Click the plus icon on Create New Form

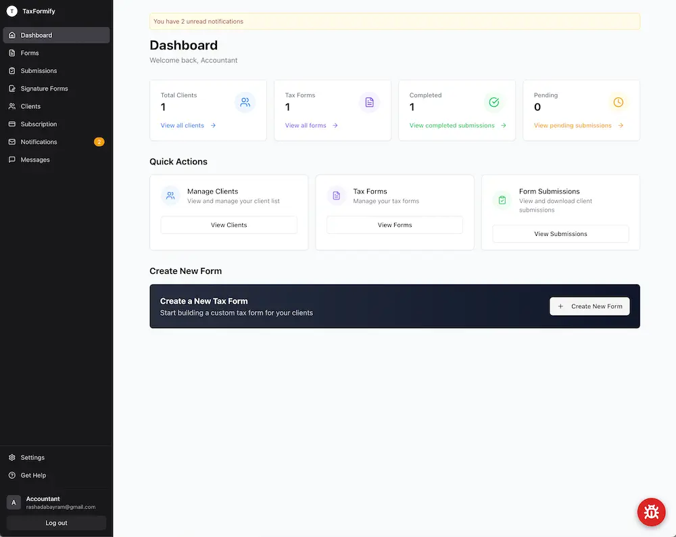tap(560, 306)
